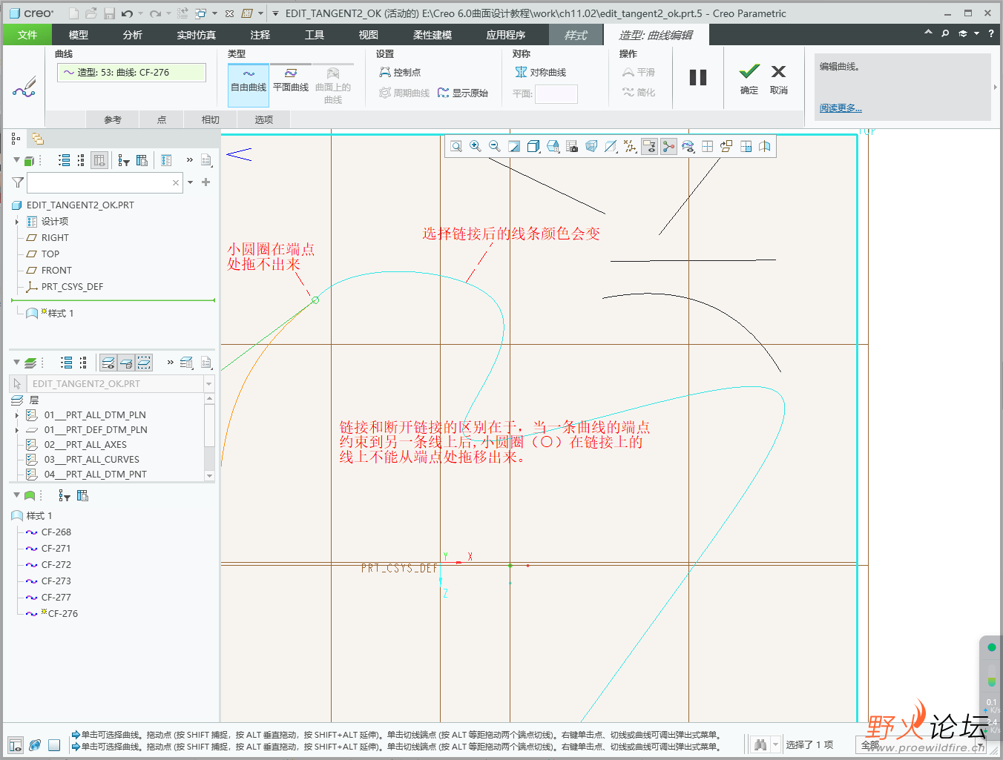Click the set active plane orientation icon

coord(726,146)
